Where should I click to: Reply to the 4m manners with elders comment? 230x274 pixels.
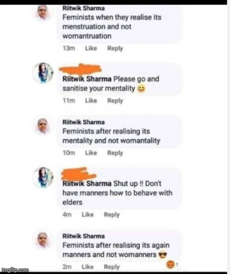pos(112,215)
